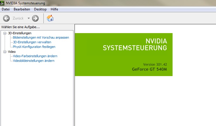The image size is (216, 126).
Task: Click the NVIDIA title bar app icon
Action: [x=2, y=3]
